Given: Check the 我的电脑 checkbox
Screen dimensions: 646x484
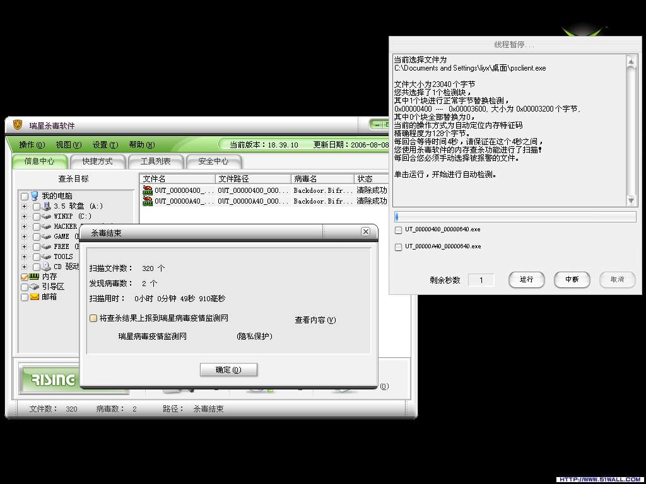Looking at the screenshot, I should click(x=25, y=197).
